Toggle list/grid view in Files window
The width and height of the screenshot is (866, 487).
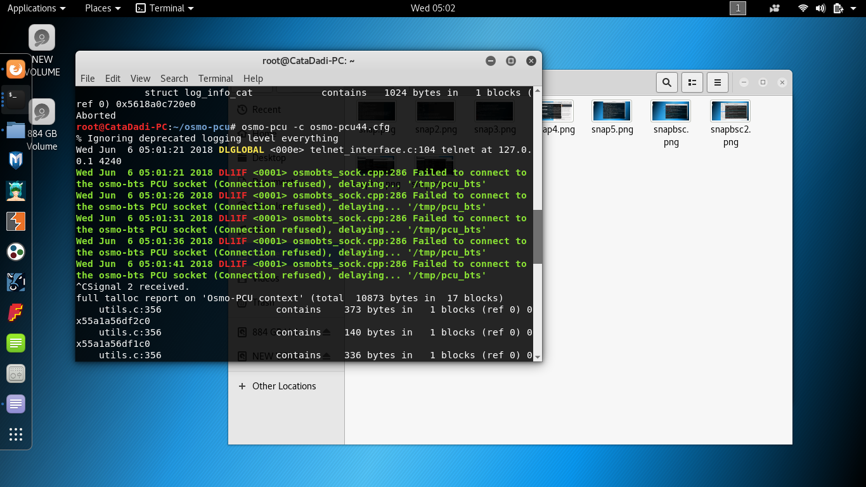[x=692, y=82]
